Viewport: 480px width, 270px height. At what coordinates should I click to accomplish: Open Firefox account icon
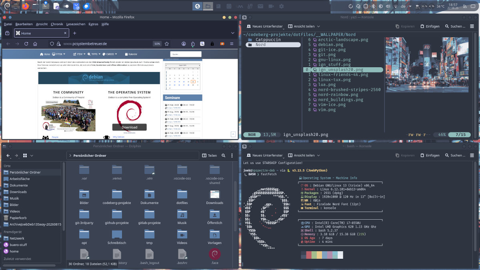[x=184, y=44]
